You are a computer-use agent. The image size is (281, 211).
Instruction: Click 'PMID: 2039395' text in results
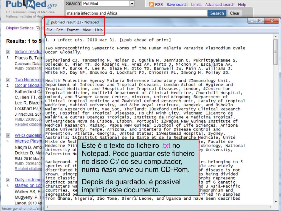pos(28,69)
